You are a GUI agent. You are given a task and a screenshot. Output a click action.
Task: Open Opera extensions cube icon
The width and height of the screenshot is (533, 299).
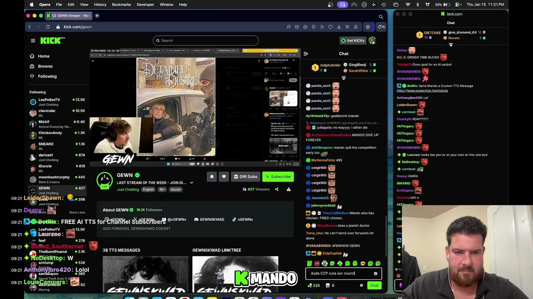(x=368, y=27)
